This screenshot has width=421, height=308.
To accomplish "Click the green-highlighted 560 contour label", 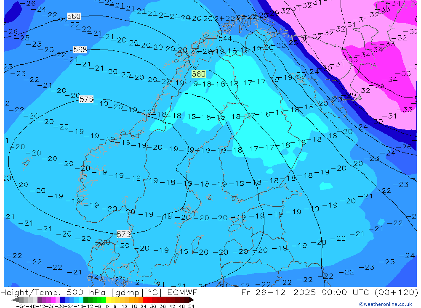I will pos(199,74).
